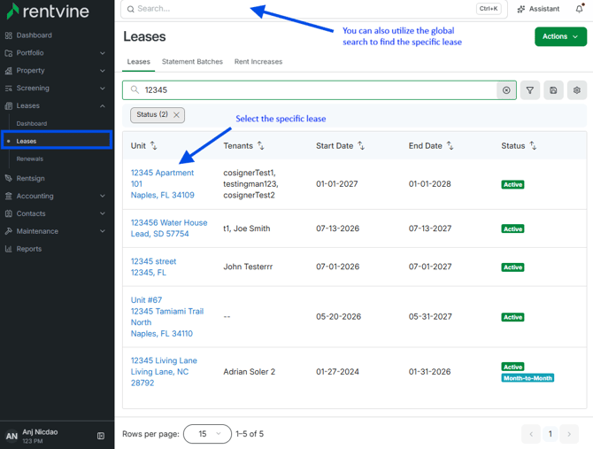This screenshot has height=449, width=593.
Task: Open the 12345 street lease
Action: 153,267
